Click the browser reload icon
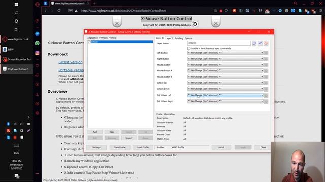 59,11
